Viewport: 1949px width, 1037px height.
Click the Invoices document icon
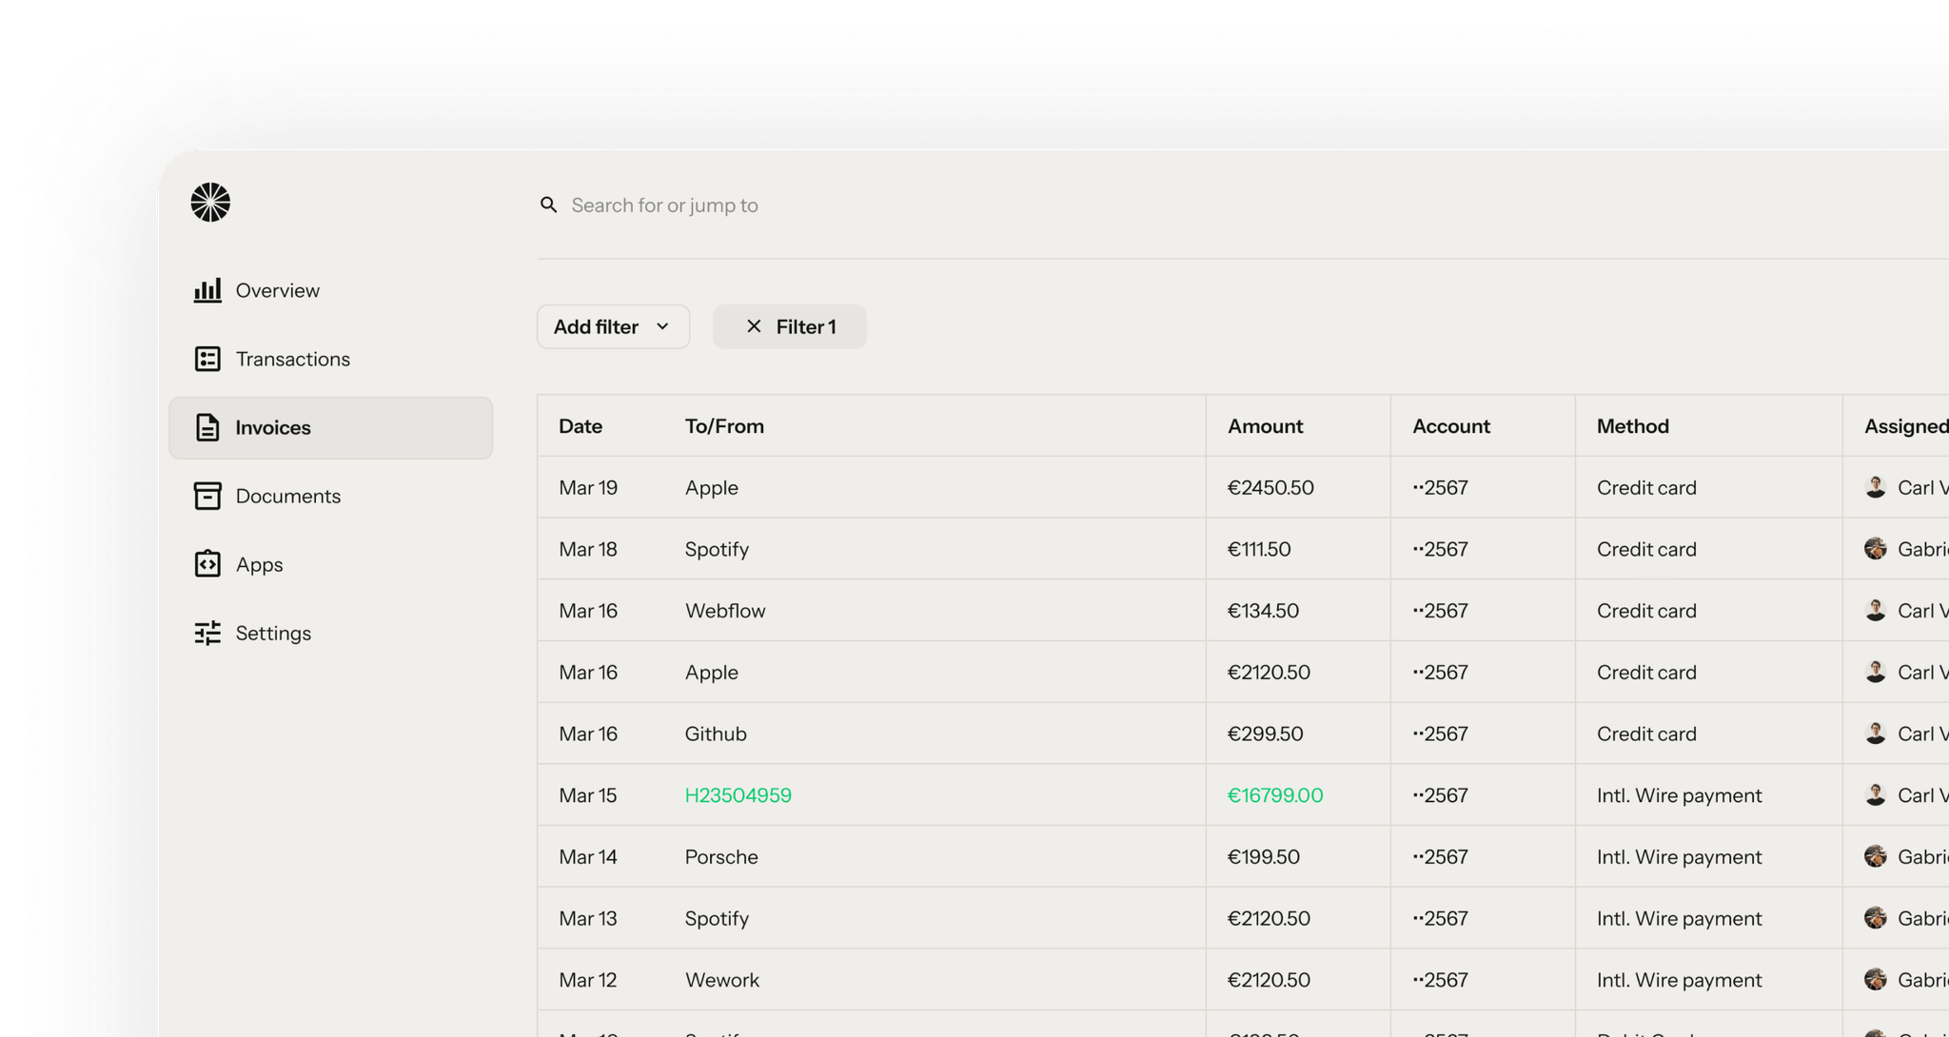tap(207, 427)
